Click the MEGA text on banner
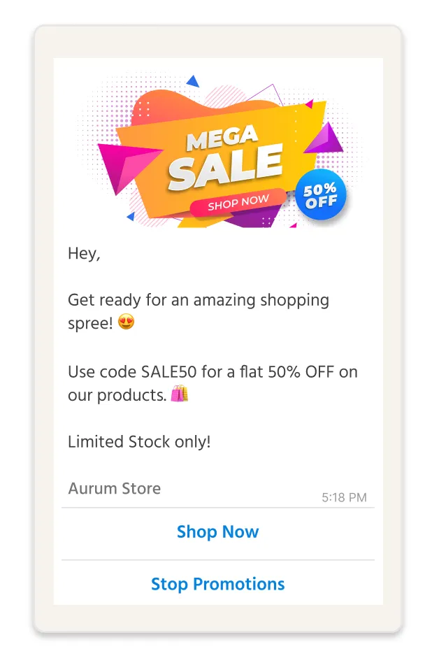 click(222, 137)
